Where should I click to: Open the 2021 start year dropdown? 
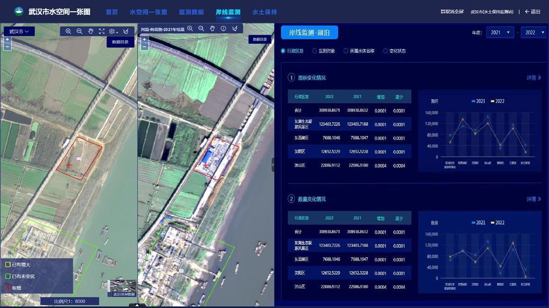(500, 32)
